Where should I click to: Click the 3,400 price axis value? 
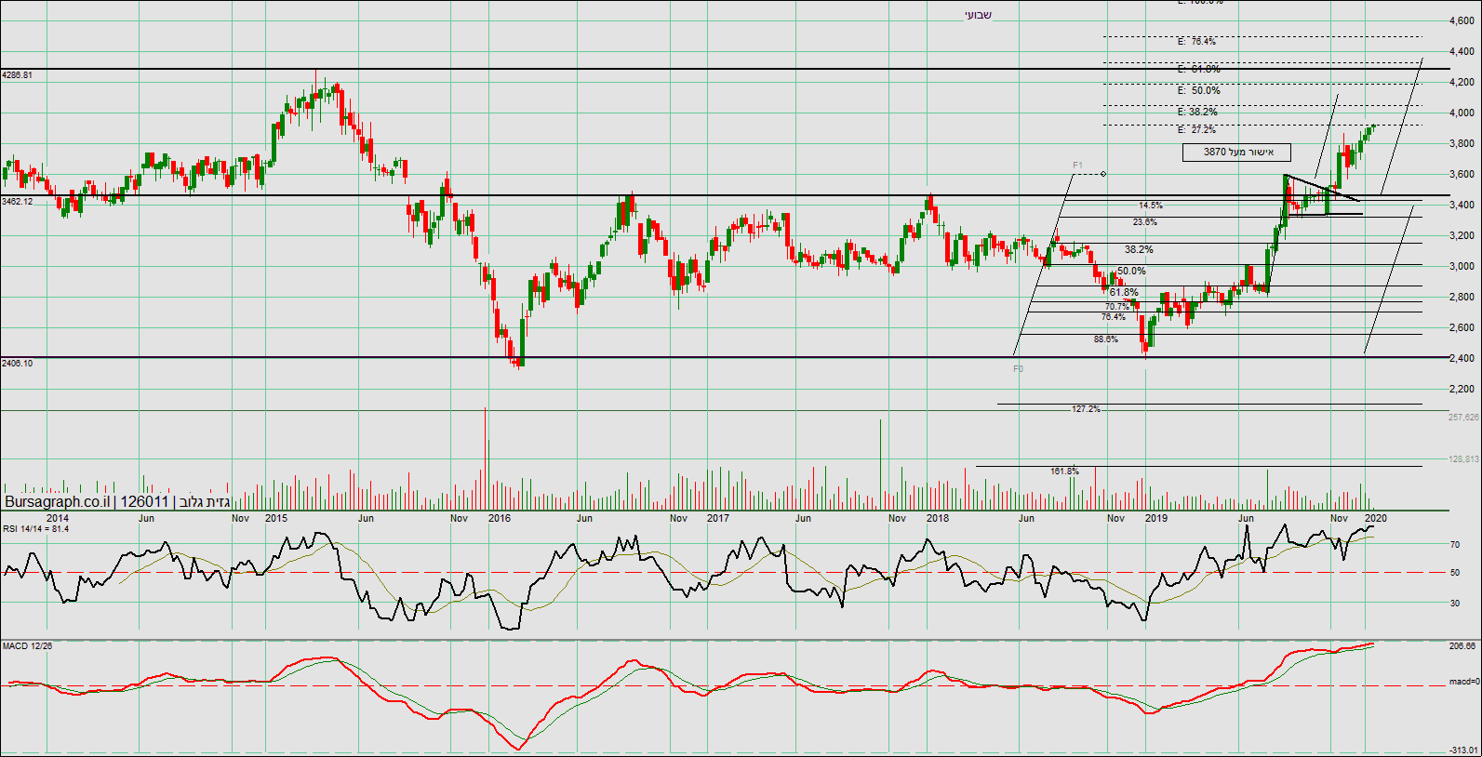tap(1462, 205)
